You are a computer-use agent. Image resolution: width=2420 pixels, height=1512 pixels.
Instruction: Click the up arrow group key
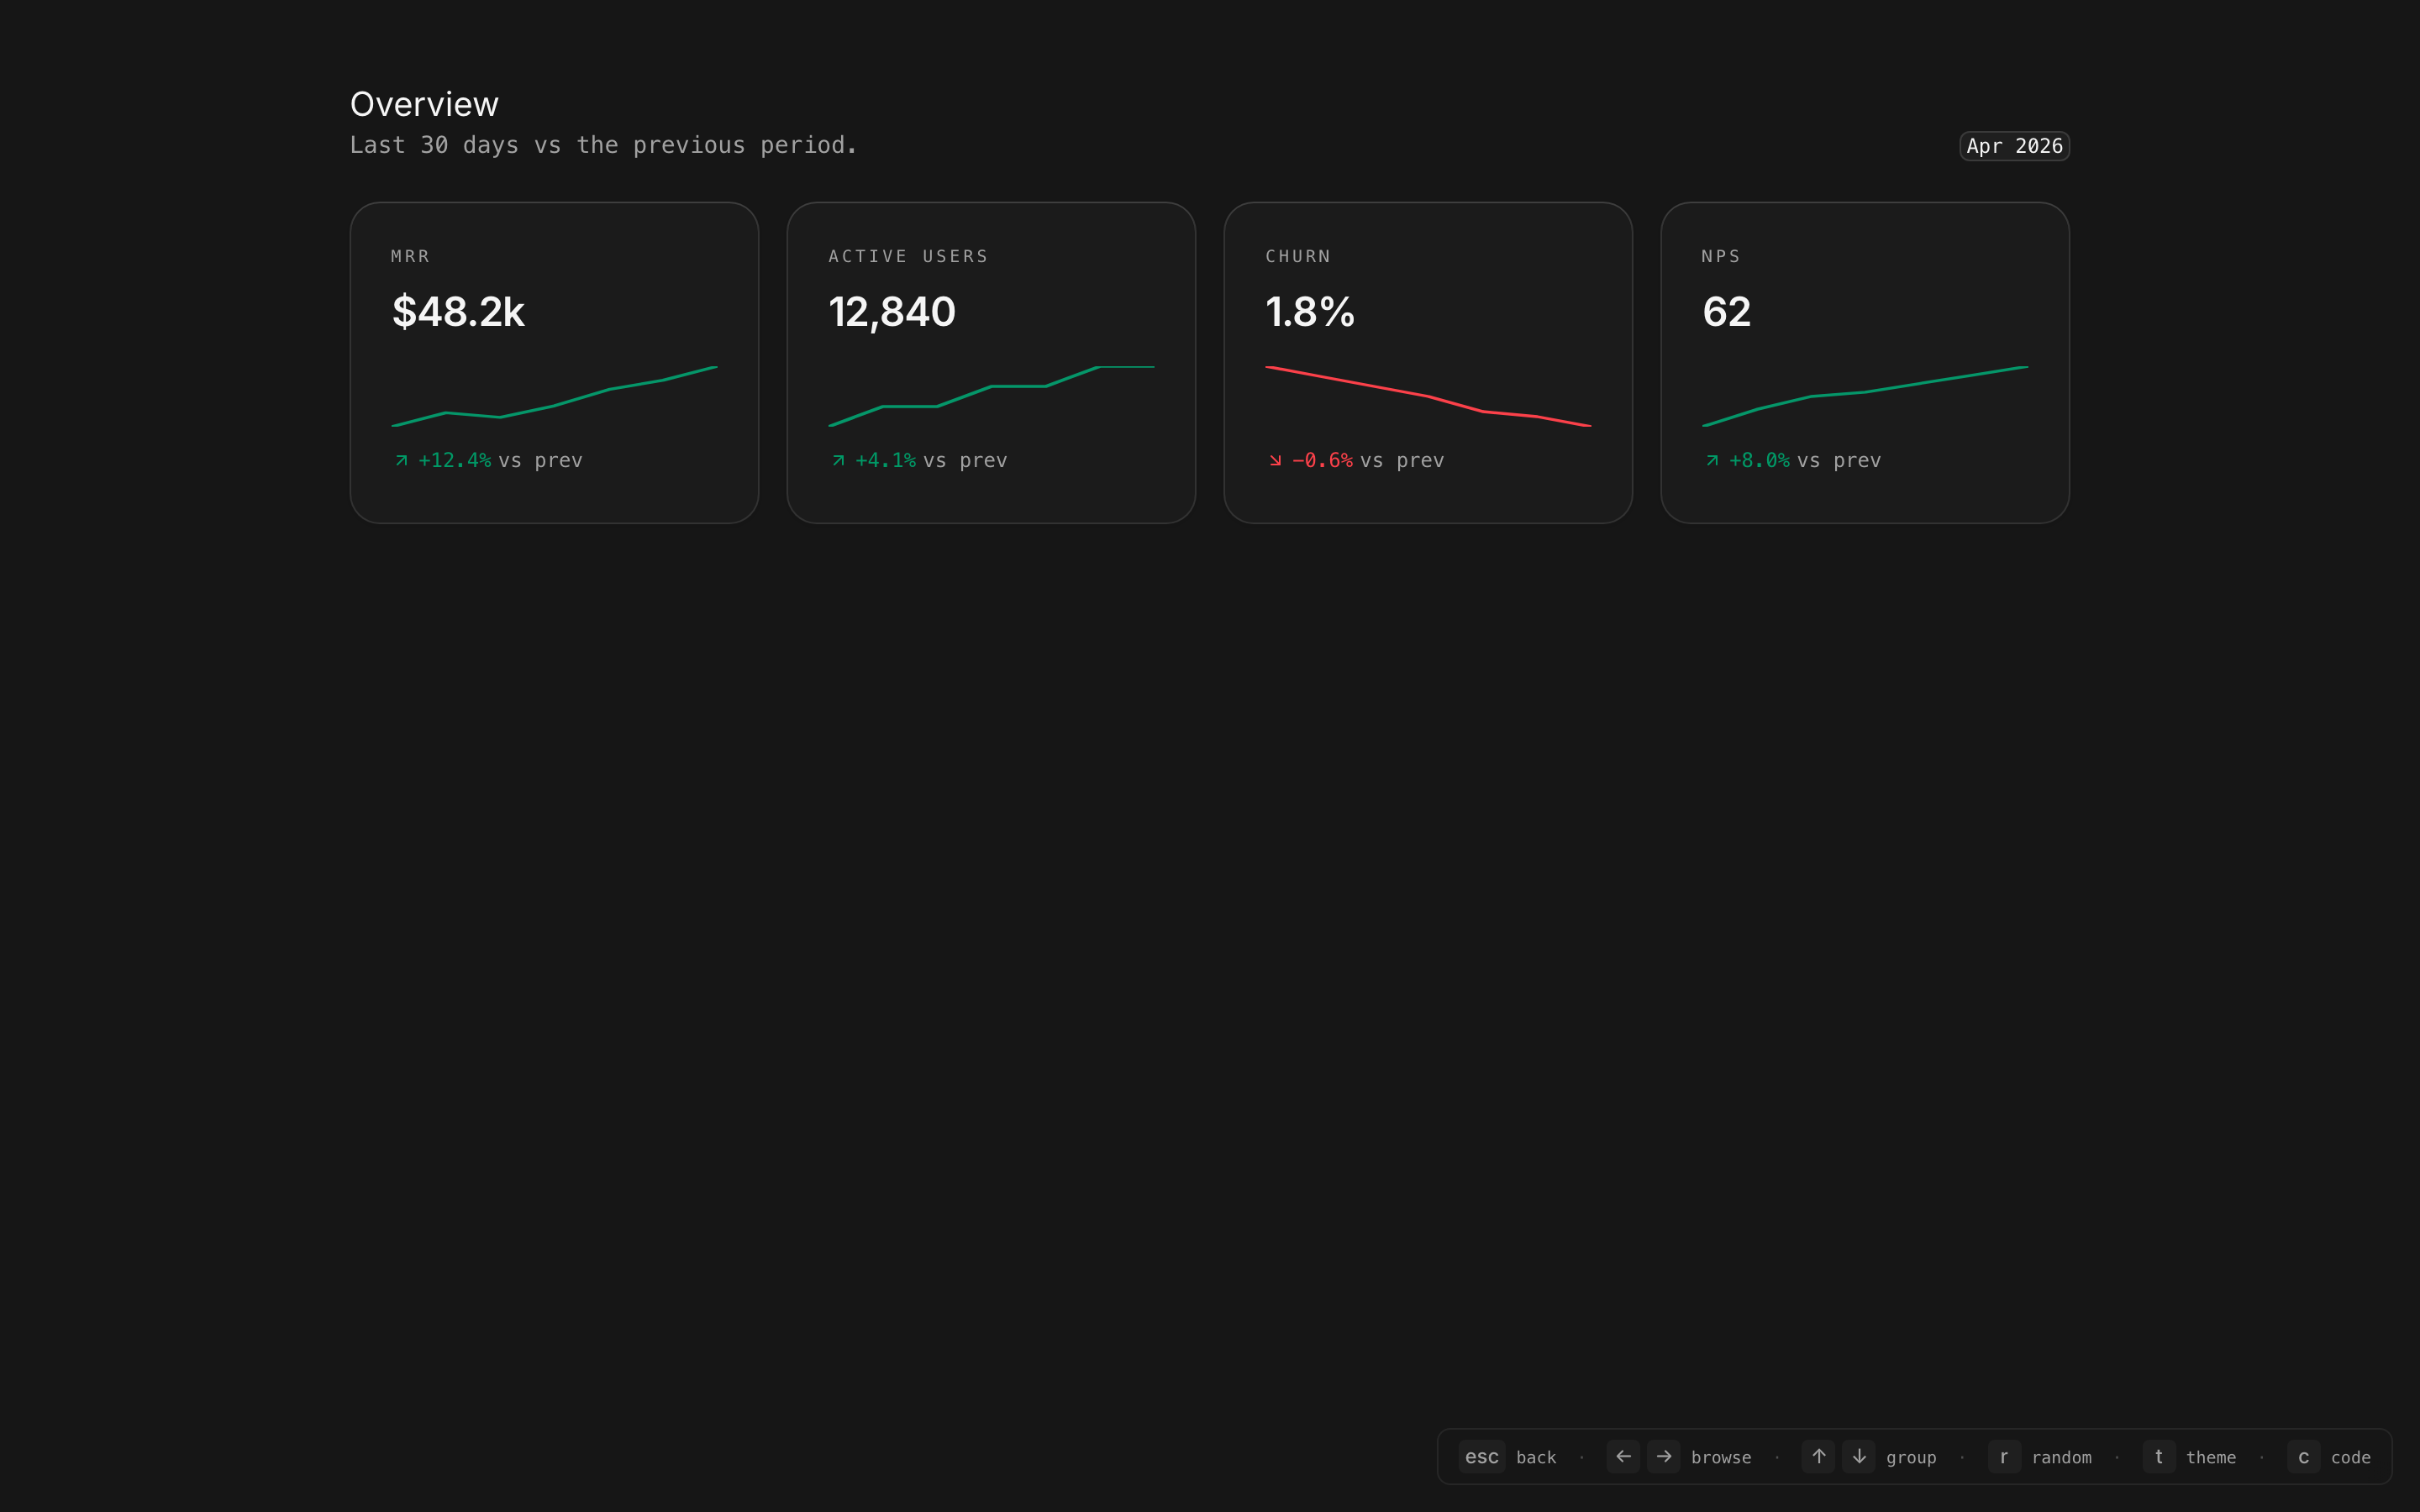(1818, 1457)
